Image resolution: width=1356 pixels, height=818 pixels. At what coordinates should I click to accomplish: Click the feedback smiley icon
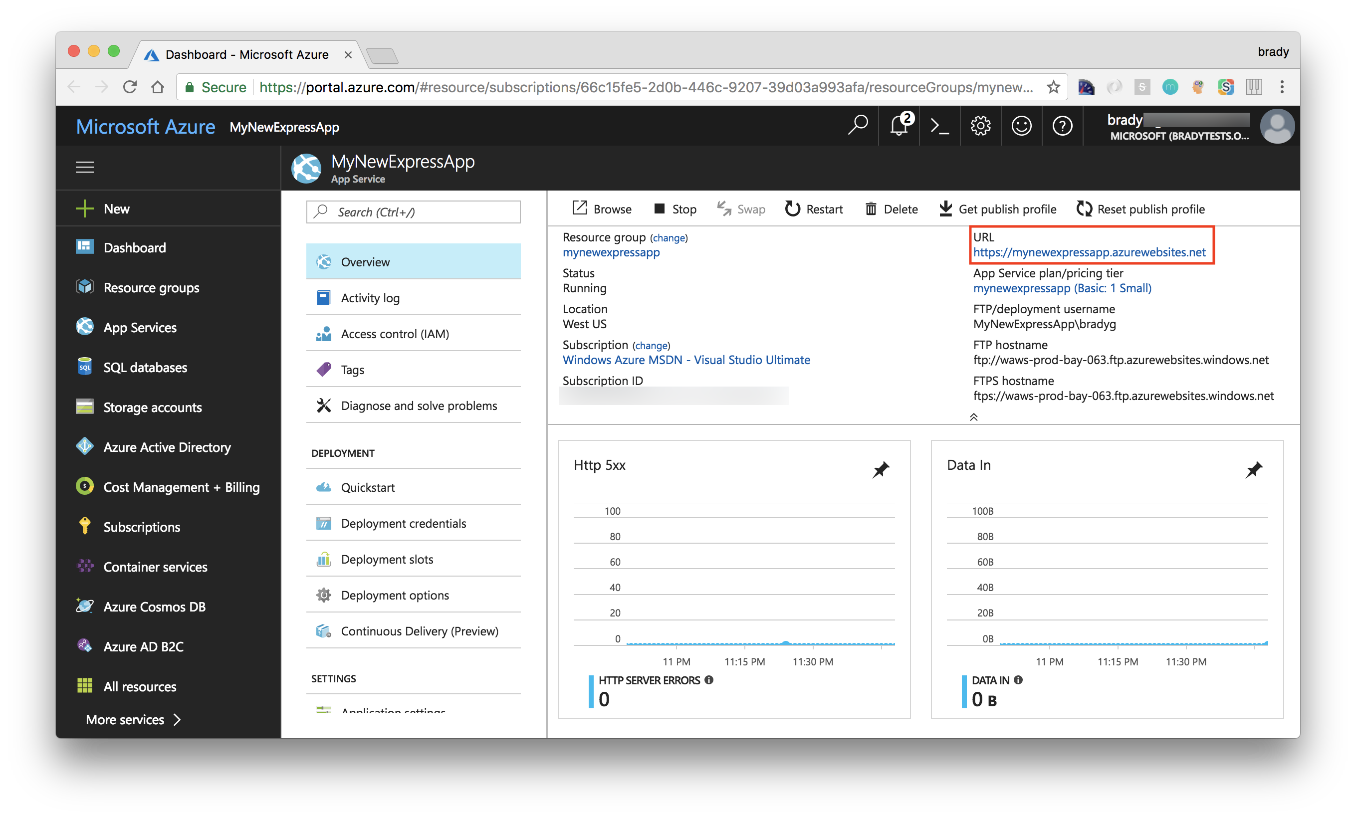1021,126
